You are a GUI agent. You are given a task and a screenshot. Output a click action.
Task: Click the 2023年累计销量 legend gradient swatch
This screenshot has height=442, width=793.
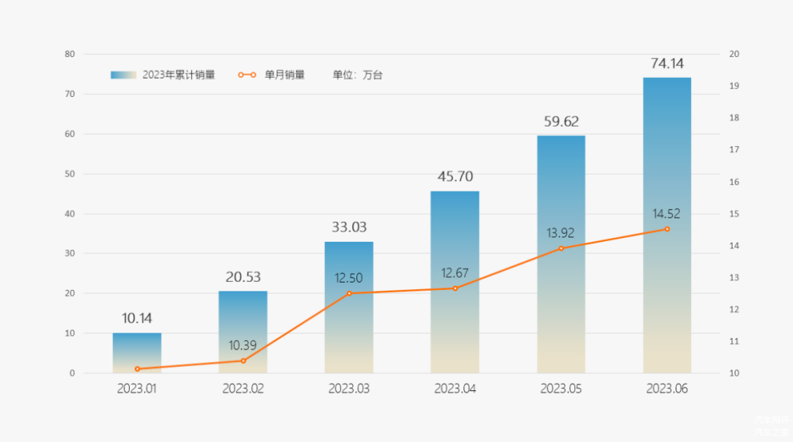123,74
